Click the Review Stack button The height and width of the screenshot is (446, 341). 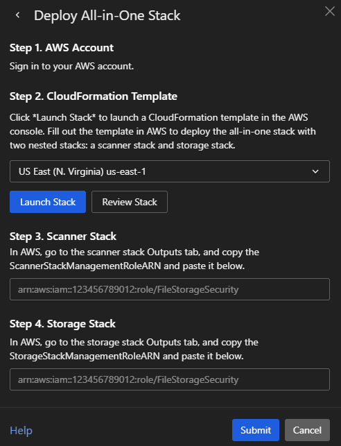pyautogui.click(x=130, y=202)
